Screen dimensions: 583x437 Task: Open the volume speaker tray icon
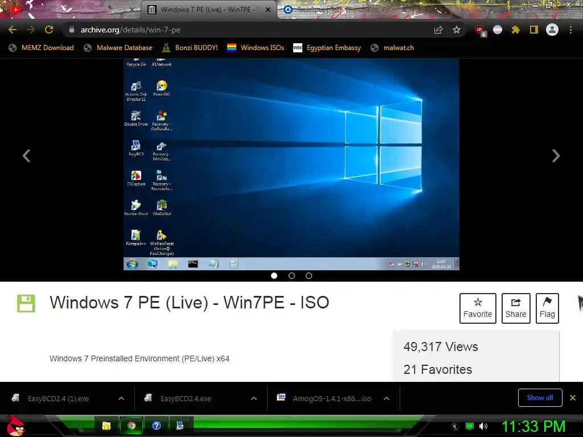tap(483, 426)
